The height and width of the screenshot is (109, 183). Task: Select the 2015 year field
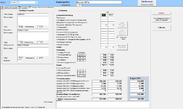coord(111,15)
